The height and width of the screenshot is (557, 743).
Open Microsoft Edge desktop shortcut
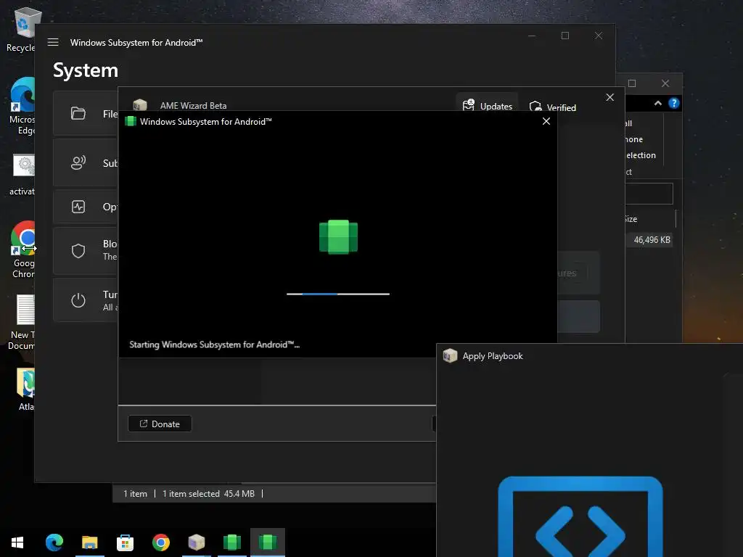tap(22, 106)
